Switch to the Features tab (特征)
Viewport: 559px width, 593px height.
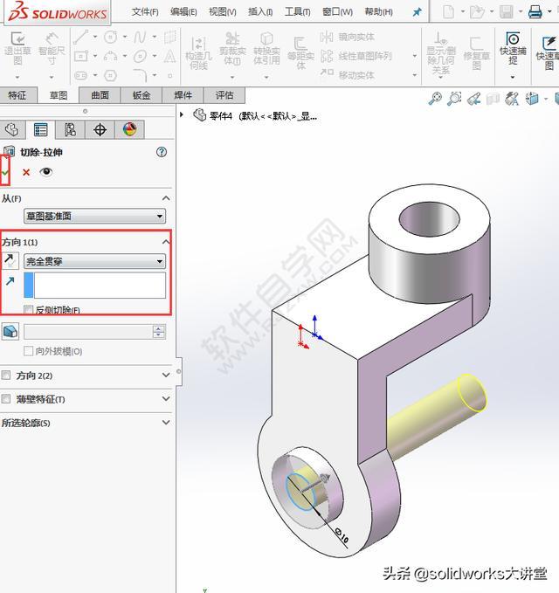tap(17, 95)
